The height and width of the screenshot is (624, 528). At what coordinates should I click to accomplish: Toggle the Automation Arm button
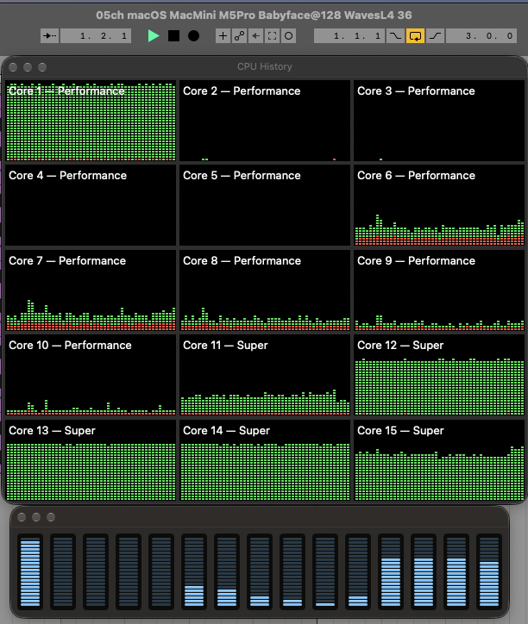(x=240, y=36)
